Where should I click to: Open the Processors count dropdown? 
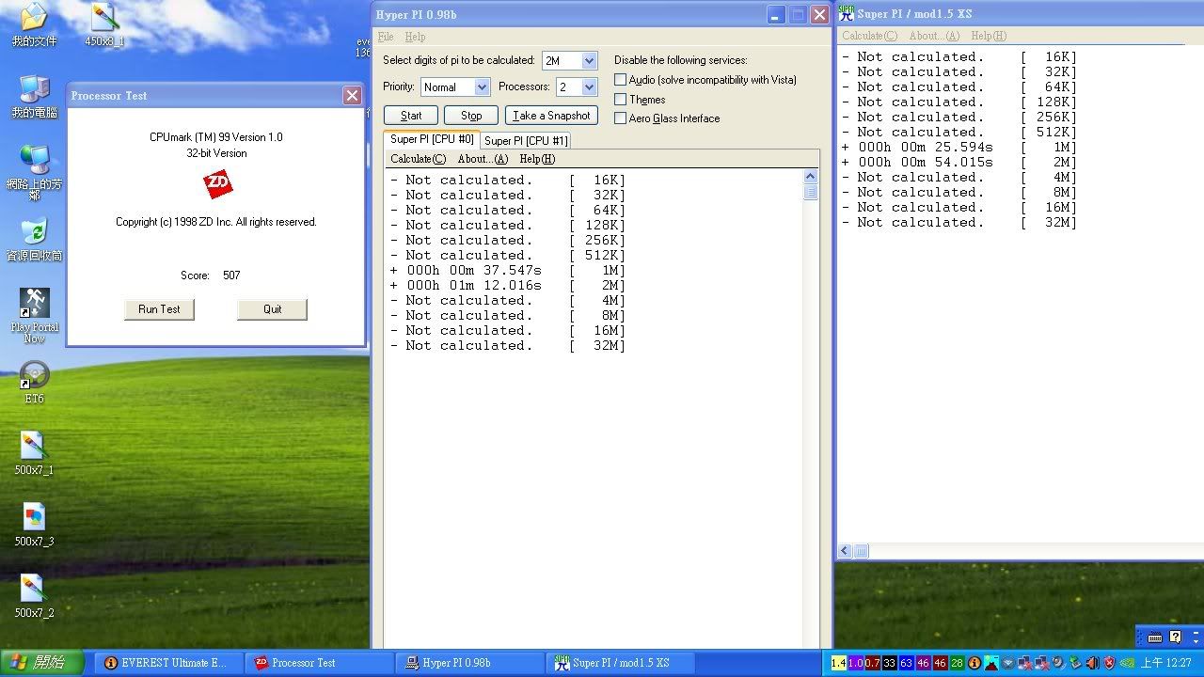589,87
